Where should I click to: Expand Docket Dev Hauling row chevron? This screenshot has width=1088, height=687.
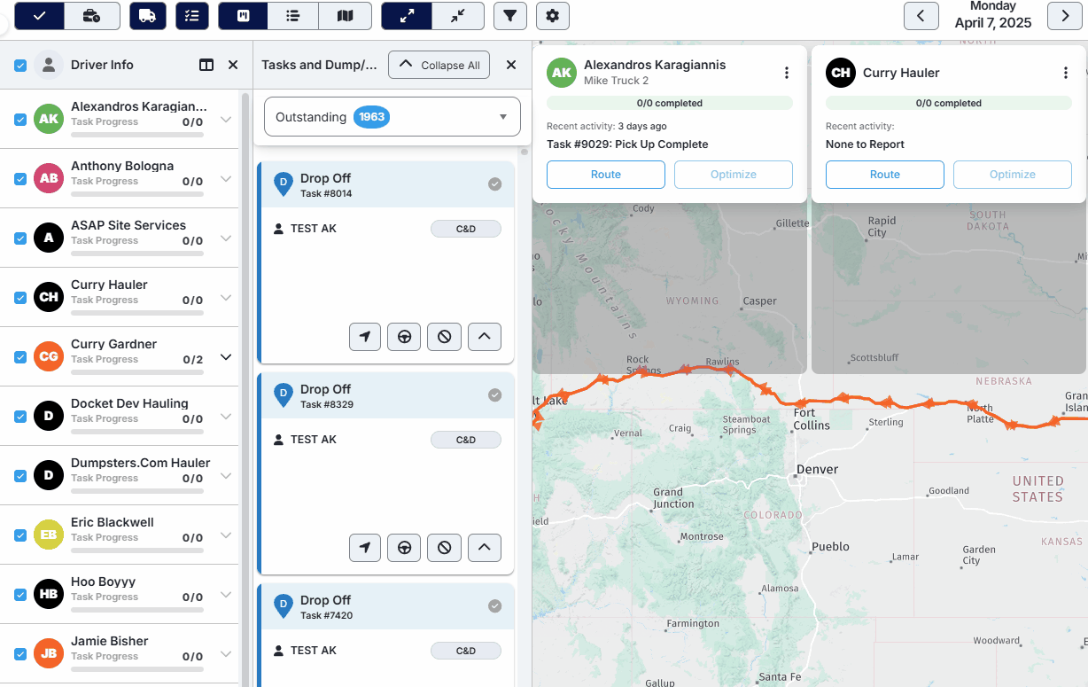pos(226,417)
